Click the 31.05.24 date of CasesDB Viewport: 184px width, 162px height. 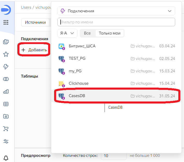pyautogui.click(x=167, y=96)
